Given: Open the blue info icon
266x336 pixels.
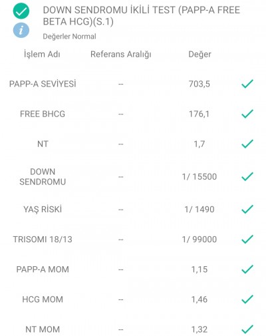Looking at the screenshot, I should point(21,30).
